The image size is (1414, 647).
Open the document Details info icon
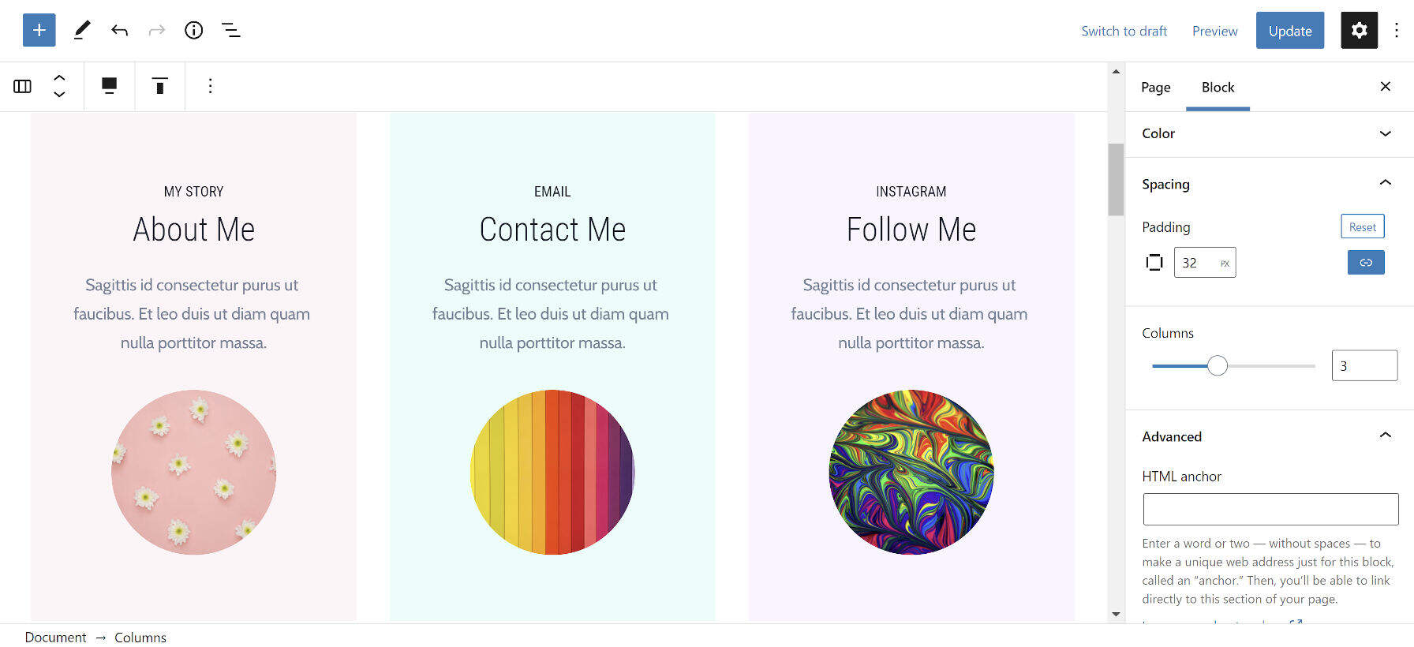click(193, 30)
